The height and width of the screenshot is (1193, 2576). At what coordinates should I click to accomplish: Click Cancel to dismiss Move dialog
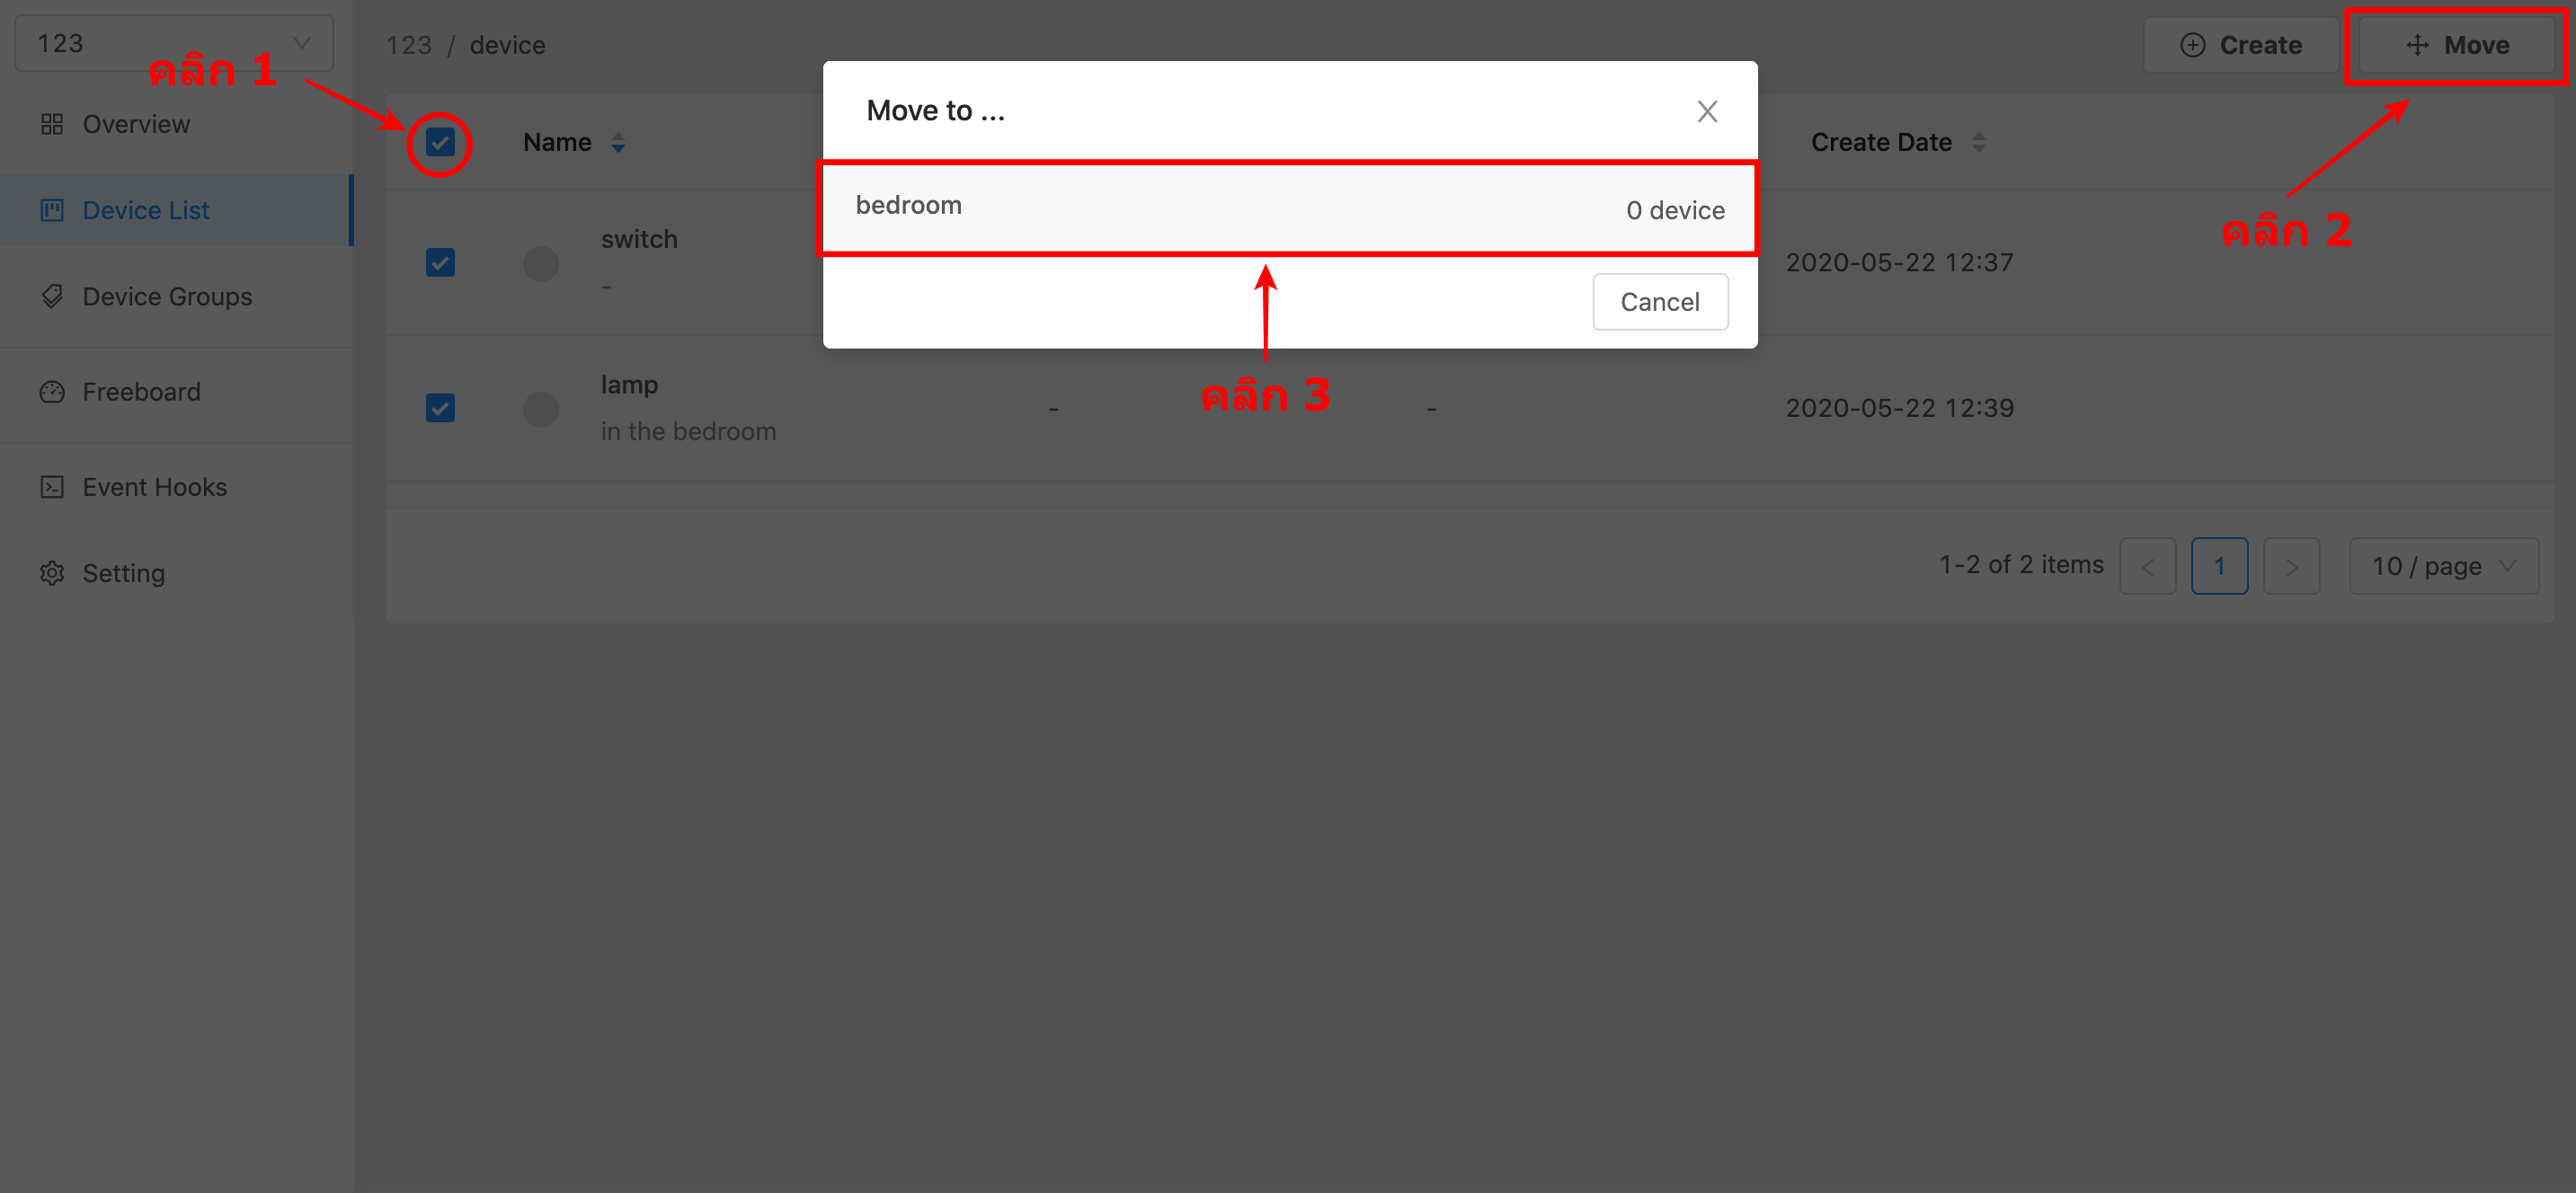point(1661,300)
